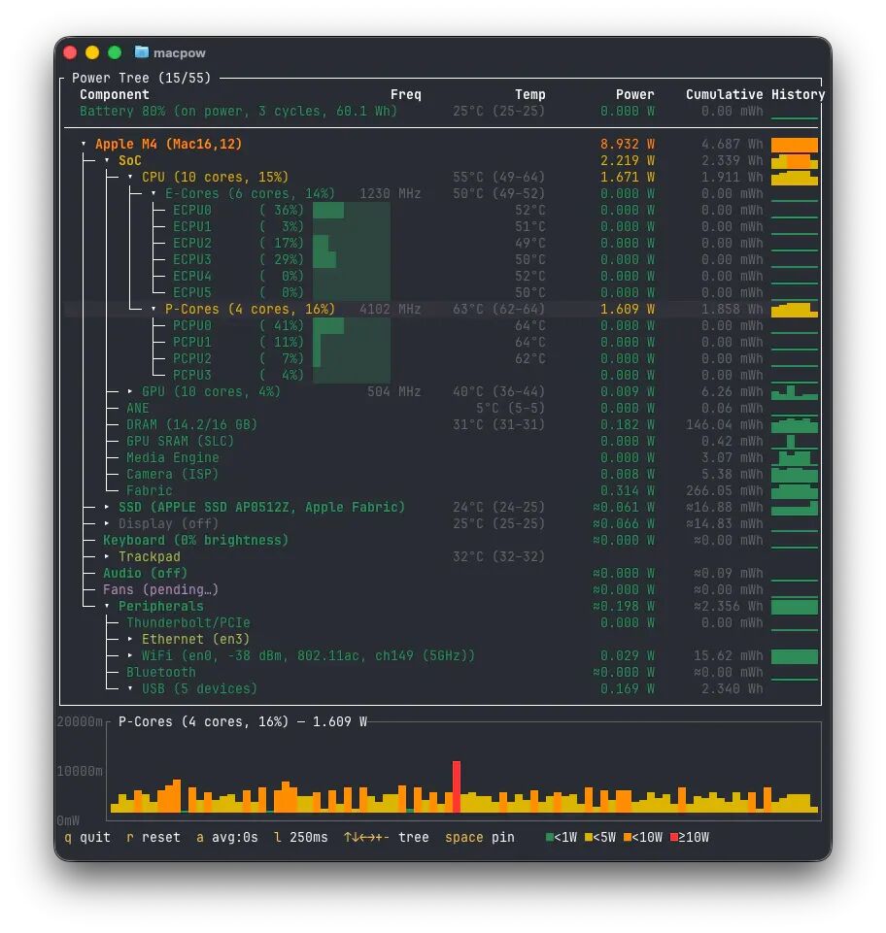Select the Fans (pending…) row
The width and height of the screenshot is (886, 933).
441,589
